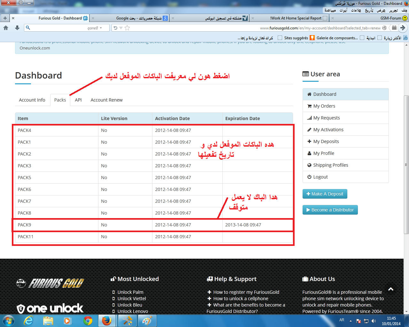
Task: Click the power icon for Logout
Action: pyautogui.click(x=309, y=177)
